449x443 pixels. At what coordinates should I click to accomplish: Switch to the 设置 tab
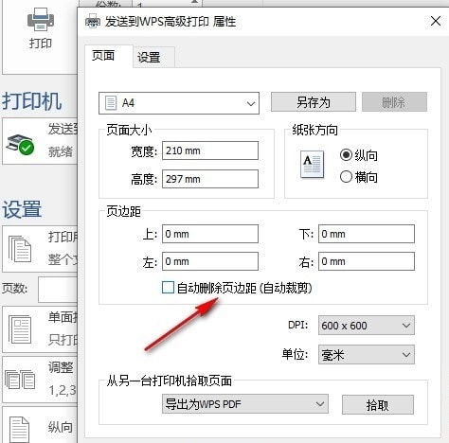pos(153,58)
